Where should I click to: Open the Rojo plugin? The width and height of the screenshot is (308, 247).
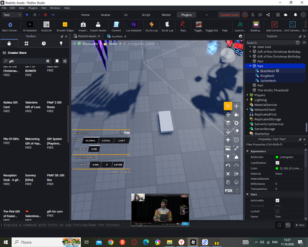pyautogui.click(x=183, y=27)
